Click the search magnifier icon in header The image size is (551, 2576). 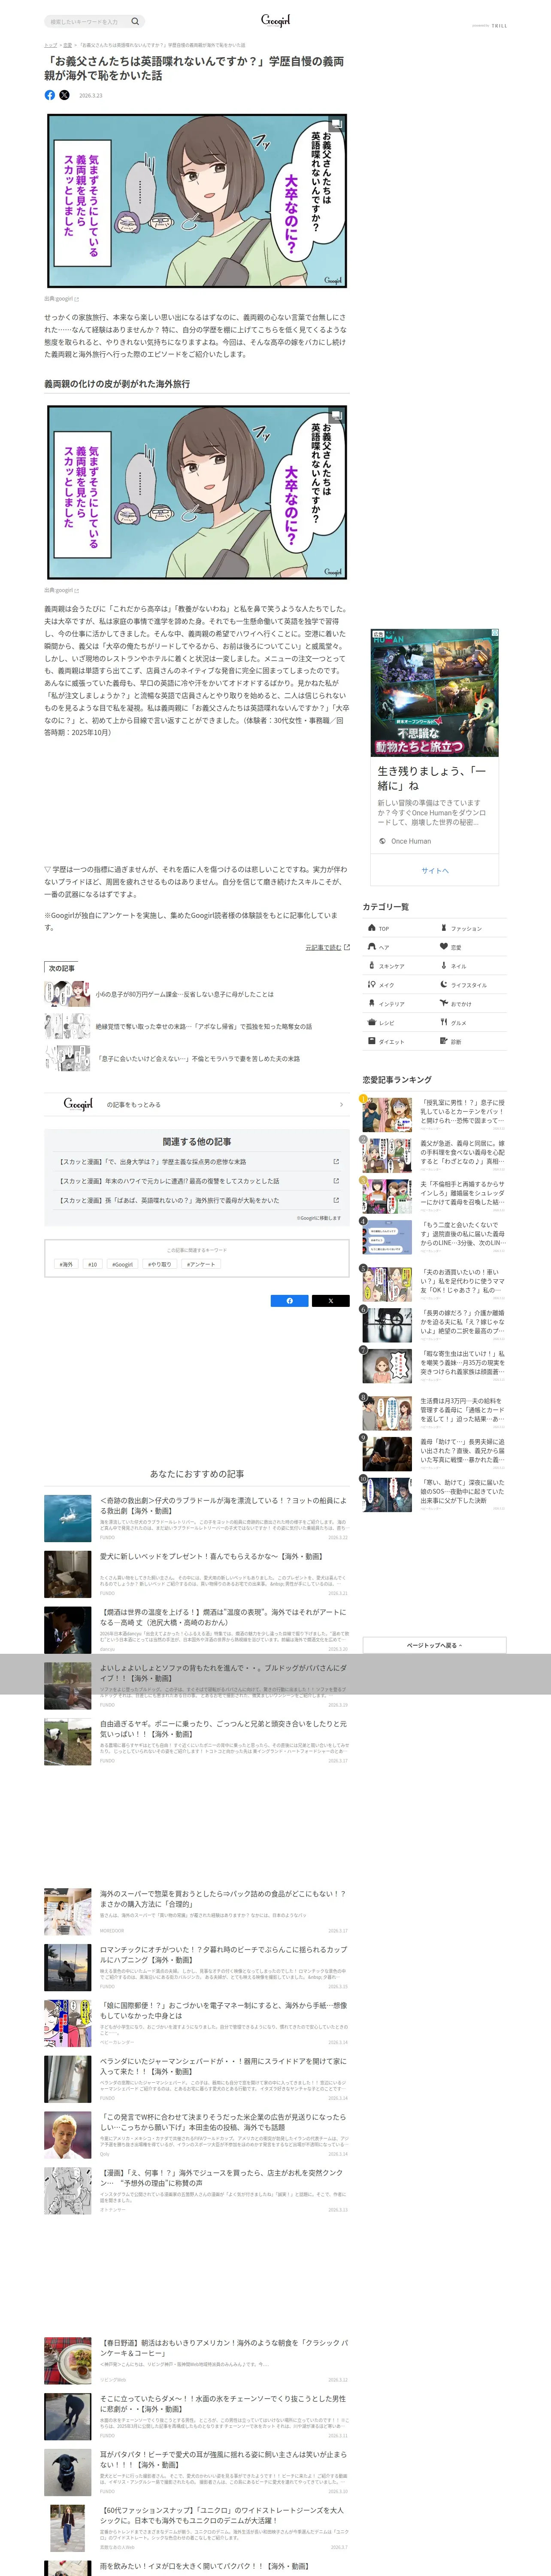tap(135, 21)
